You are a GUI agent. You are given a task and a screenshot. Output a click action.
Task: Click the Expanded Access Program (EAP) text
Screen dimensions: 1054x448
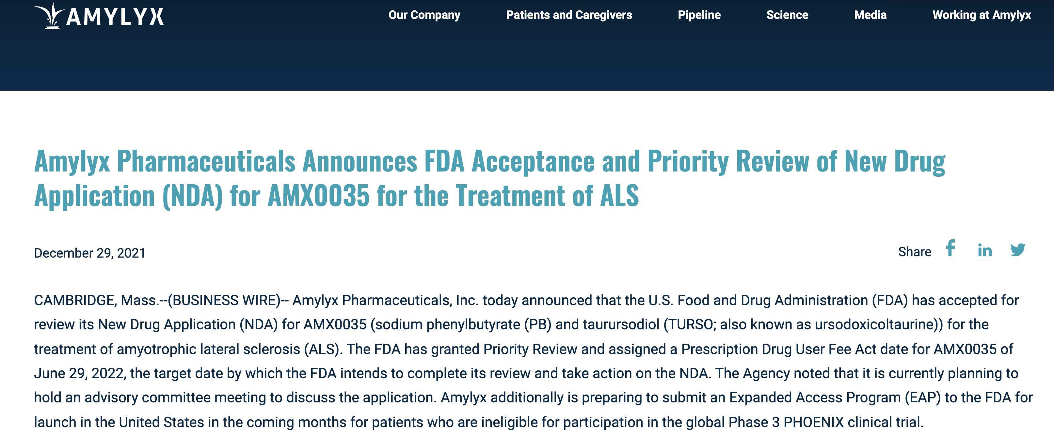click(x=835, y=398)
